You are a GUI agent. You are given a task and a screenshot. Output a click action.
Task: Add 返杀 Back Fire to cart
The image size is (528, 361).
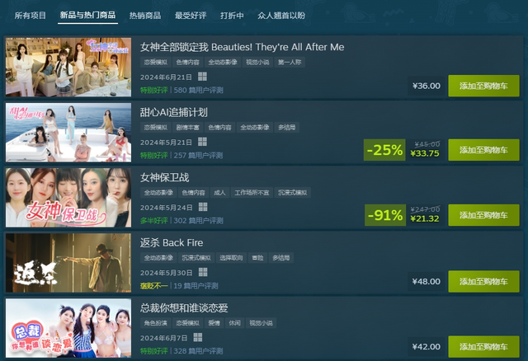point(483,281)
